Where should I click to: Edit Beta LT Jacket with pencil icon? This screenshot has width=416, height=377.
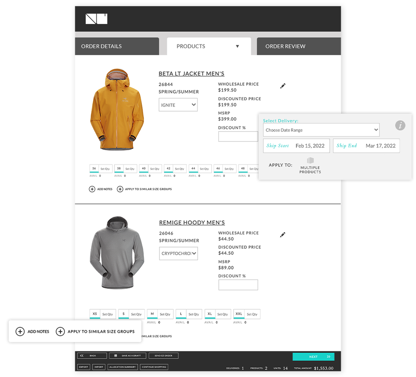coord(283,86)
